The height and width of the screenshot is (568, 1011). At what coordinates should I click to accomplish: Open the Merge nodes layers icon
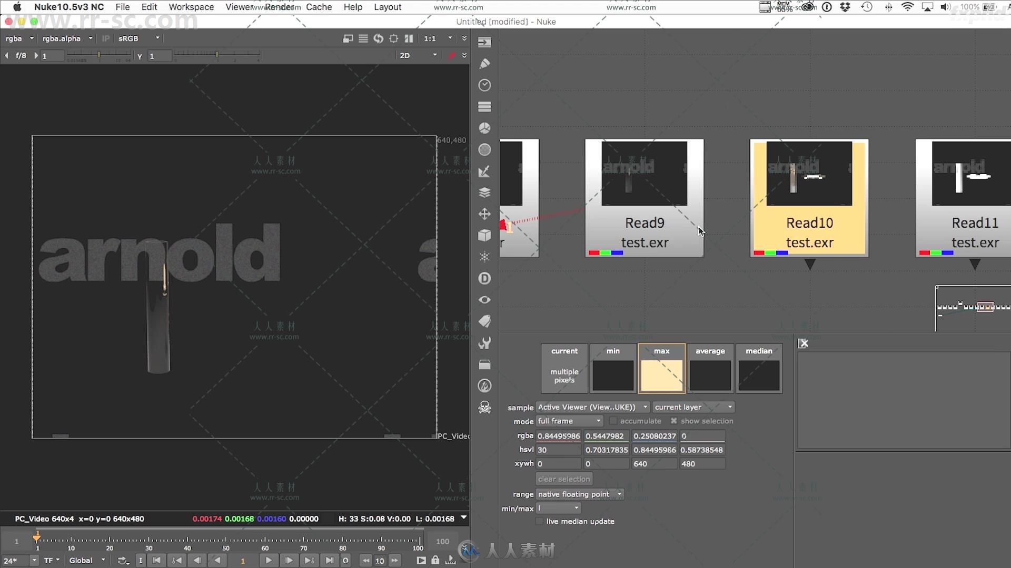[484, 192]
